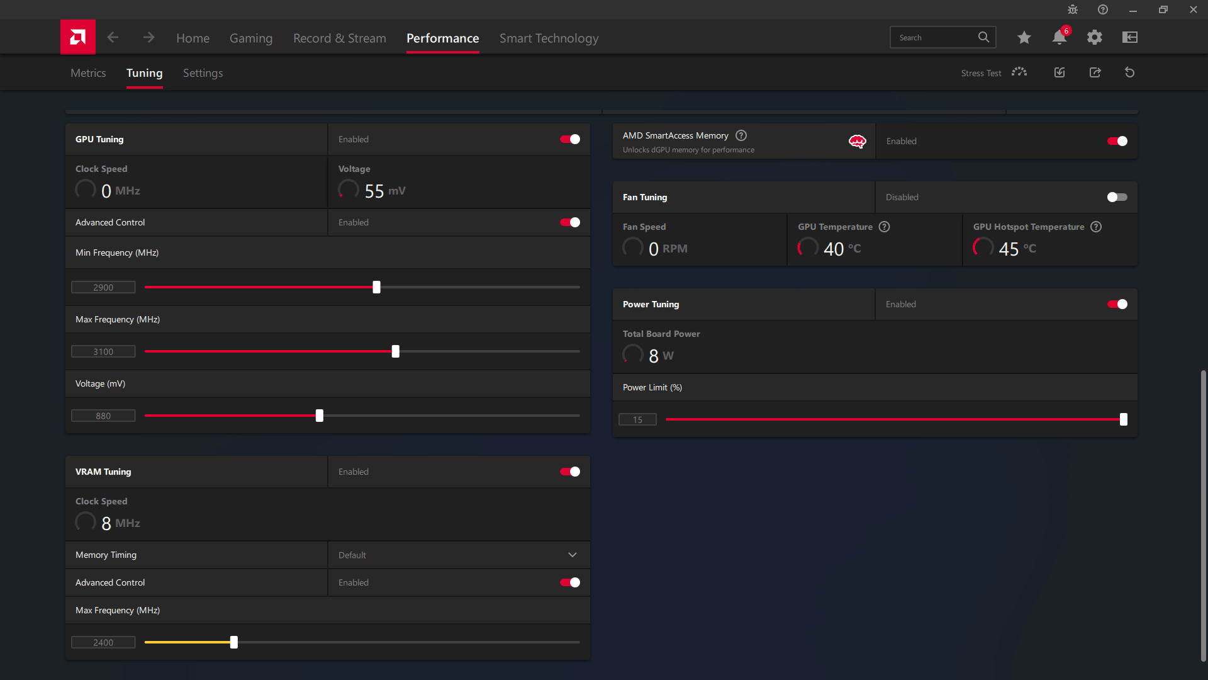Navigate to Record & Stream section

(x=339, y=37)
